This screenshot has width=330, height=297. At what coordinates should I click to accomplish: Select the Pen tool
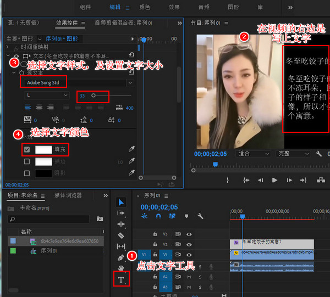point(121,257)
